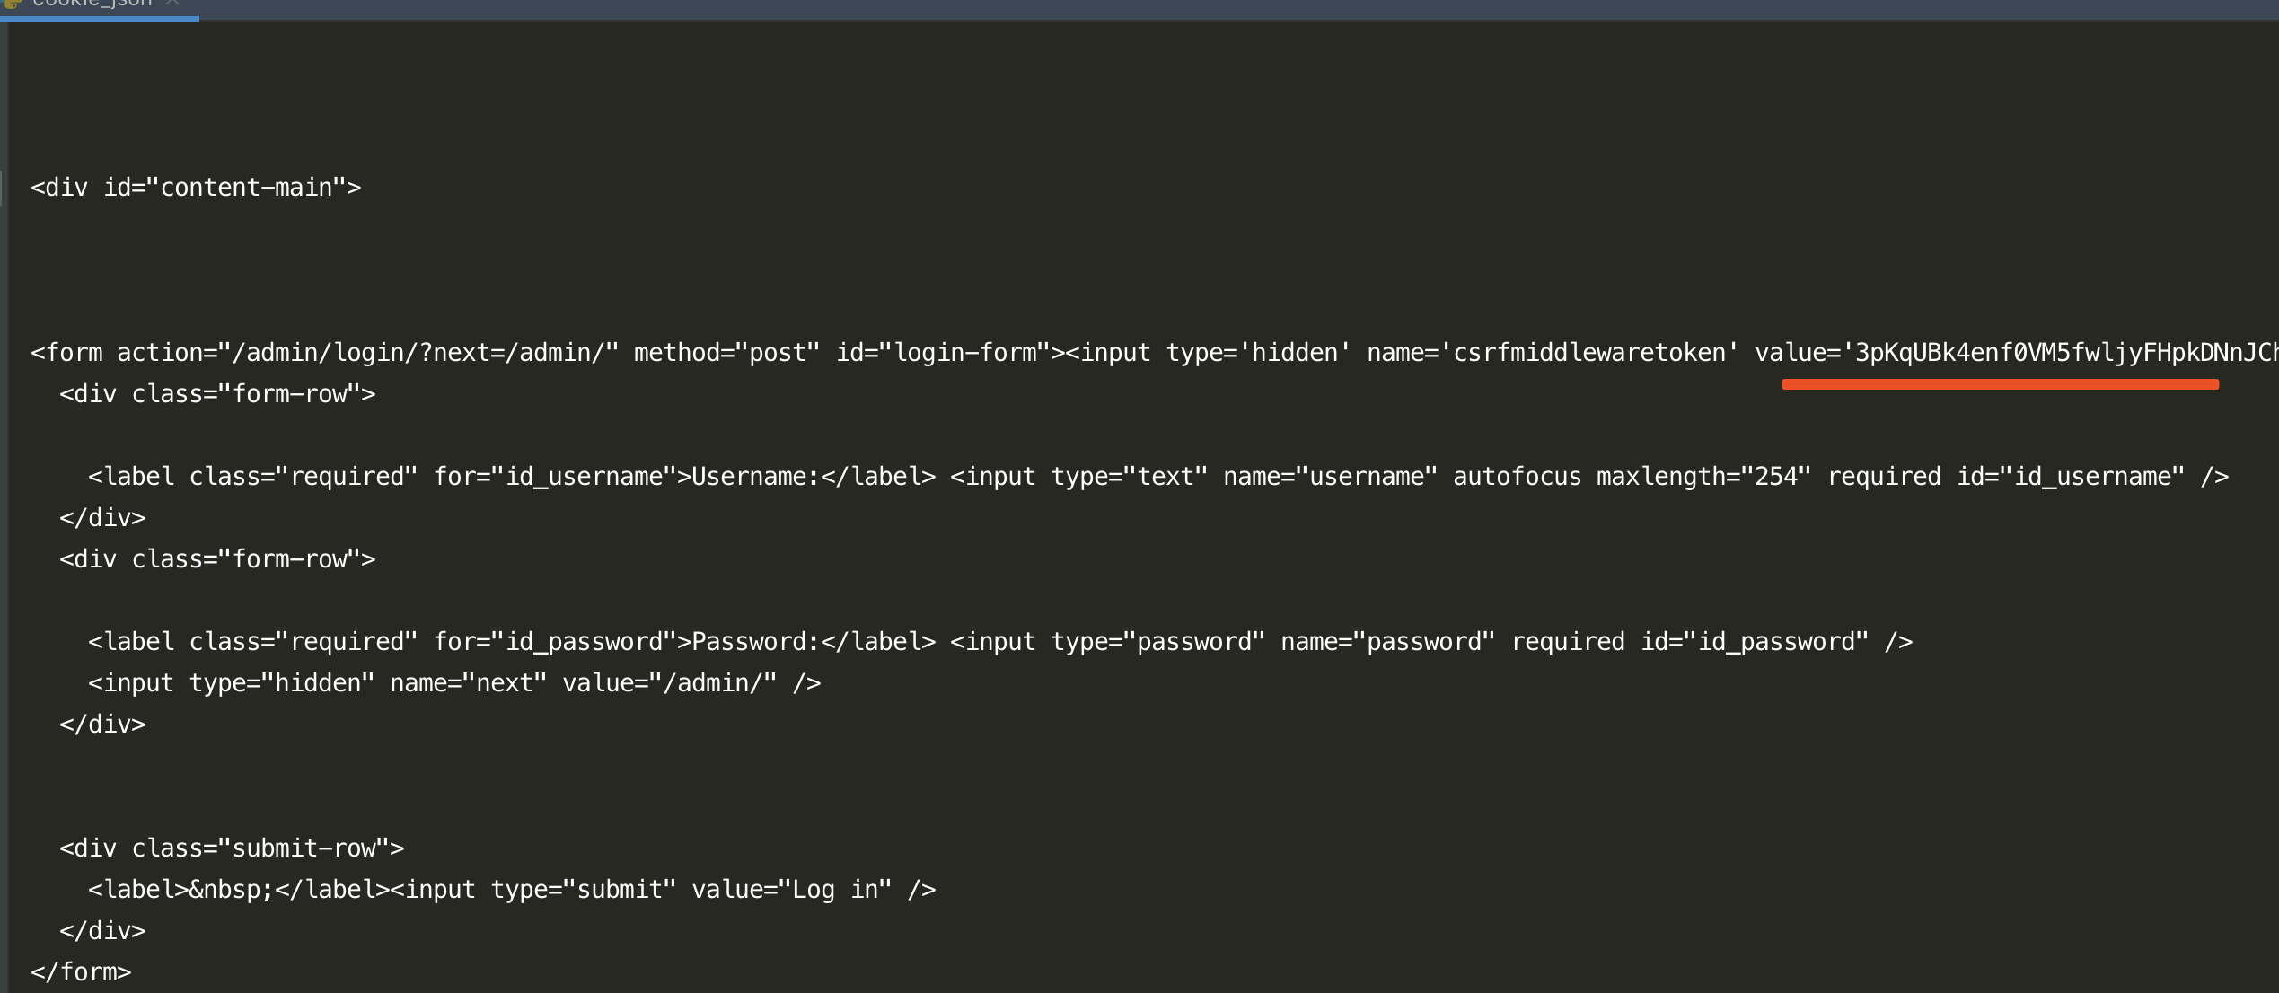Select the cookie_json run tab

[x=92, y=4]
